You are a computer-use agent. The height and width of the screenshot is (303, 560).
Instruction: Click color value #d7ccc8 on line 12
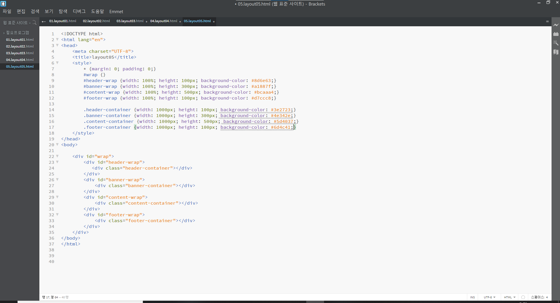coord(261,98)
